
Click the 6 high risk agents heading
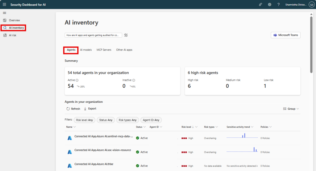pos(203,73)
